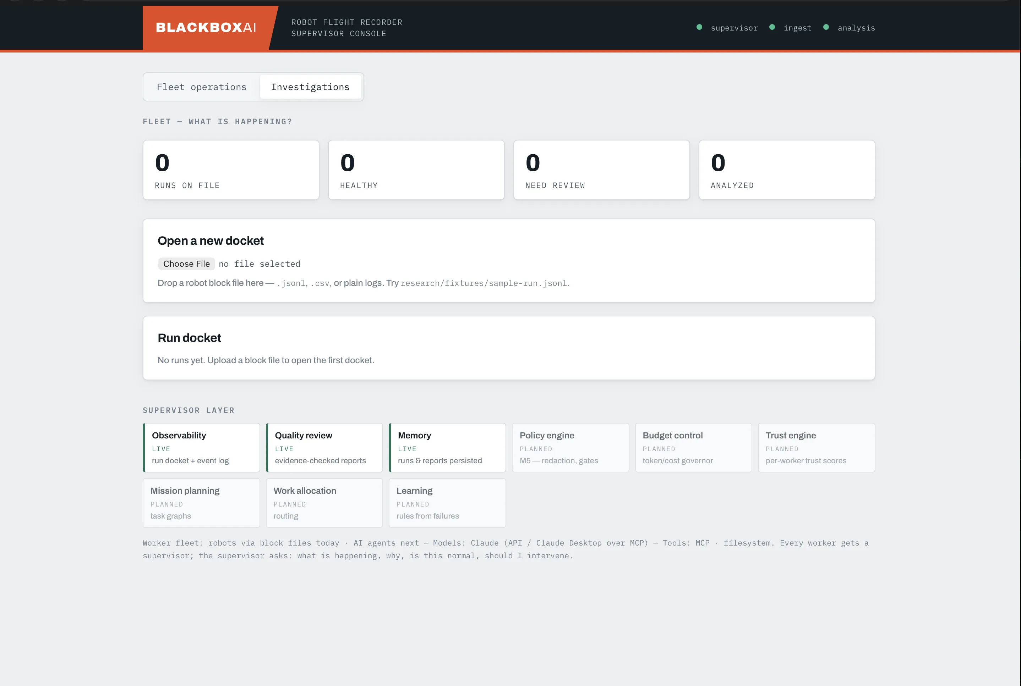Image resolution: width=1021 pixels, height=686 pixels.
Task: Click the Choose File button
Action: 186,264
